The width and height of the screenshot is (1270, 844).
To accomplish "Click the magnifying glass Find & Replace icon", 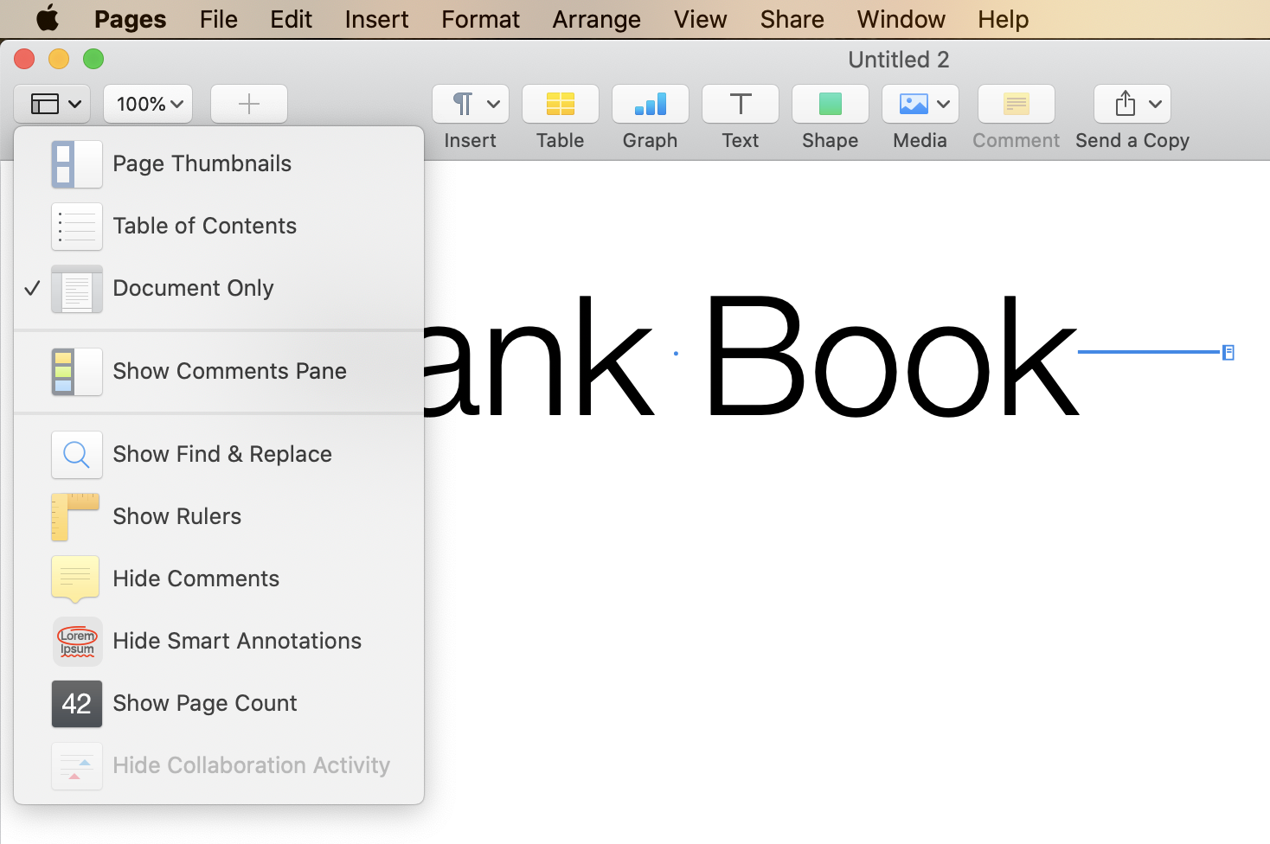I will pos(76,455).
